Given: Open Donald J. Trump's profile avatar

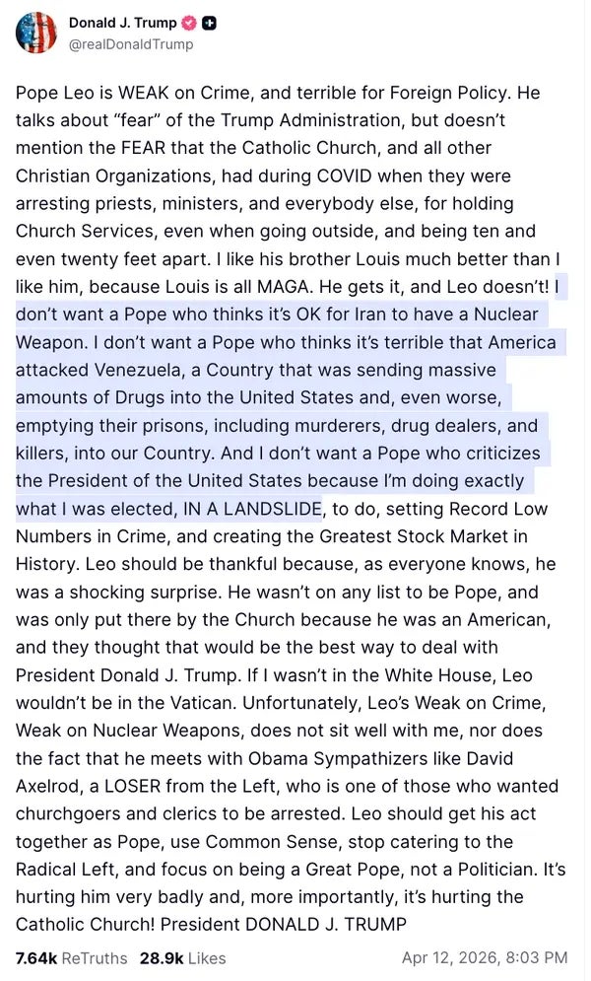Looking at the screenshot, I should click(x=35, y=33).
